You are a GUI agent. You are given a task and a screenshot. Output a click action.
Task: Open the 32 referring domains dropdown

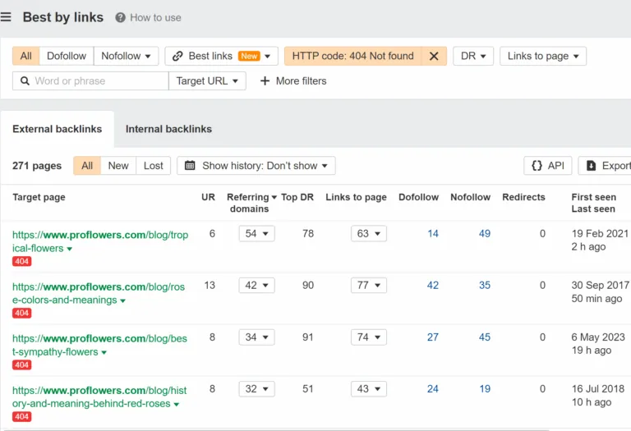[x=256, y=389]
